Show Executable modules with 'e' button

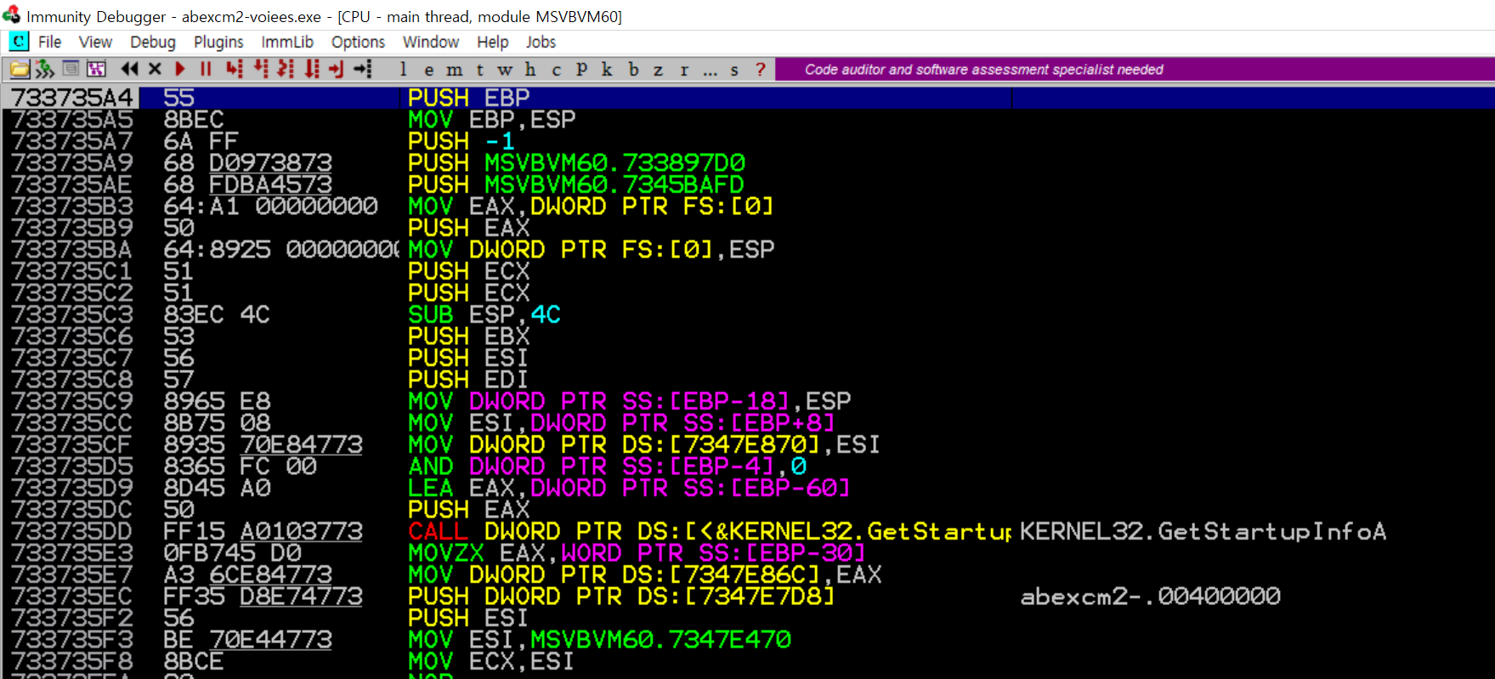429,70
